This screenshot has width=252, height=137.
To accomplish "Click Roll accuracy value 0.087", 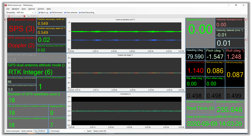I will (x=235, y=75).
